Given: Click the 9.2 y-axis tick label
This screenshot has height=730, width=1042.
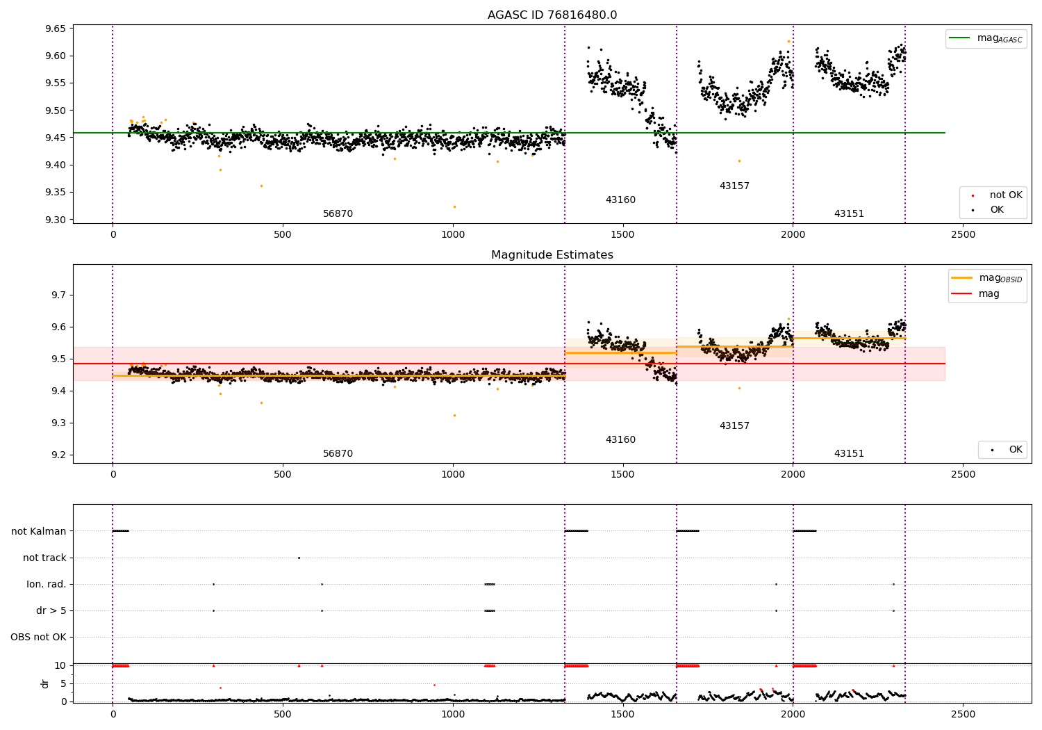Looking at the screenshot, I should point(58,455).
